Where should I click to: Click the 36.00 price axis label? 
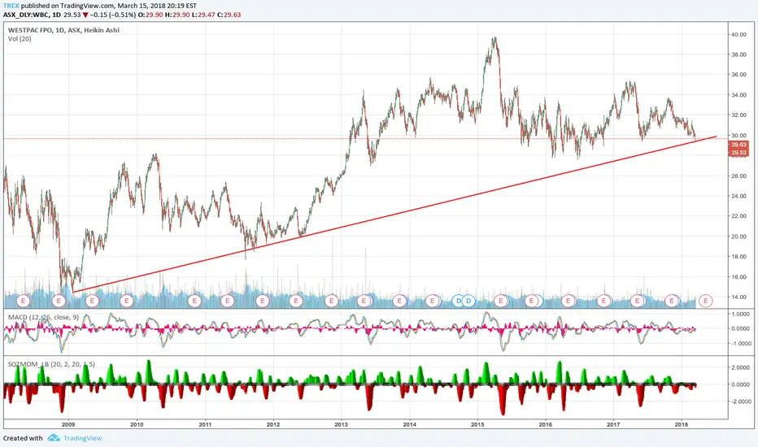pos(738,75)
